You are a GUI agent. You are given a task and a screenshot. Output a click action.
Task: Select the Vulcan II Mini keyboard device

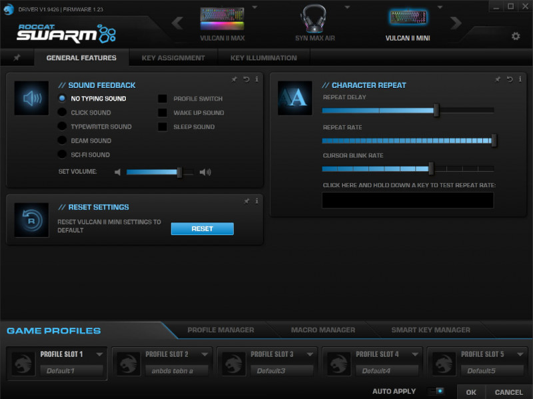408,24
